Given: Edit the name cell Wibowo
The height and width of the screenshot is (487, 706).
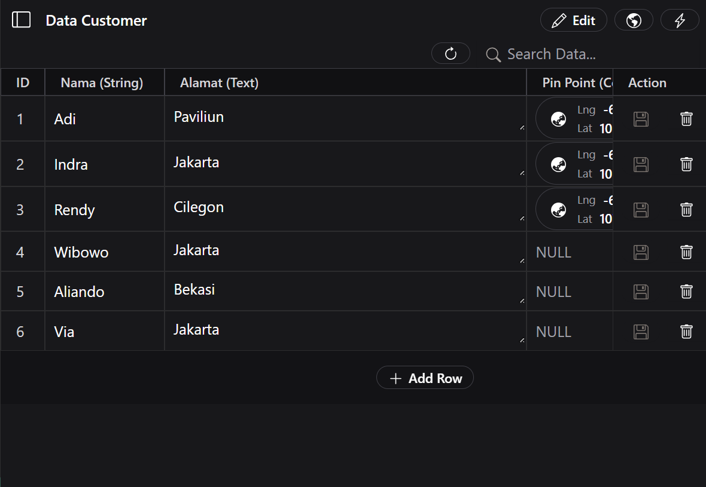Looking at the screenshot, I should click(105, 252).
